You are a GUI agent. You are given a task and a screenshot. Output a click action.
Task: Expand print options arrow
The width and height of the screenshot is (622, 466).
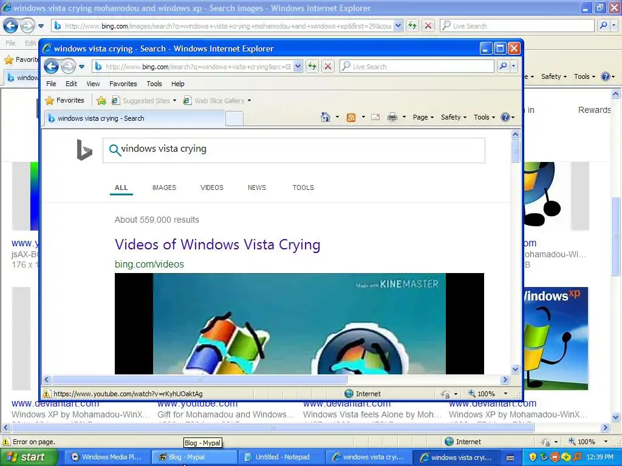[404, 117]
